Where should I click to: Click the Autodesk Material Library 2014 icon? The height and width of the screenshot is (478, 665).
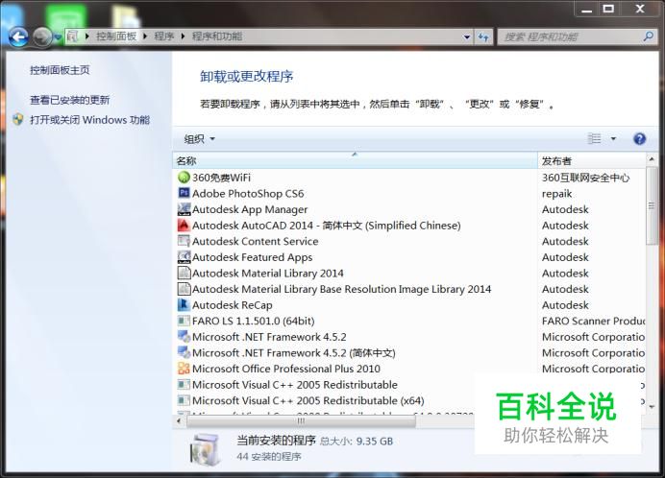[184, 273]
